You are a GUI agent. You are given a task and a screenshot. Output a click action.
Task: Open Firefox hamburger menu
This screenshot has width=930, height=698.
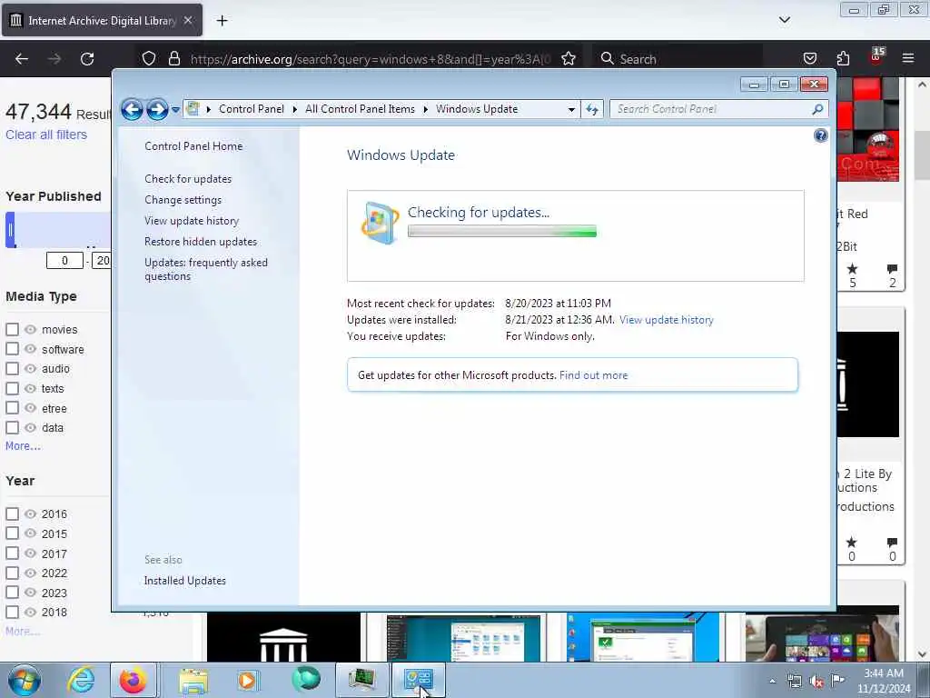908,59
